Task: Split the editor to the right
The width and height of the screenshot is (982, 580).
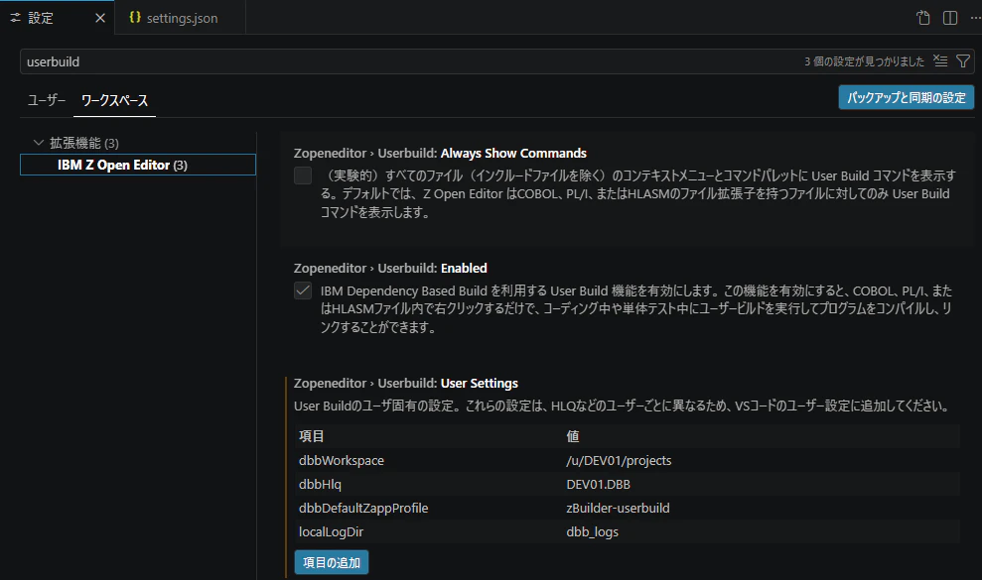Action: point(950,18)
